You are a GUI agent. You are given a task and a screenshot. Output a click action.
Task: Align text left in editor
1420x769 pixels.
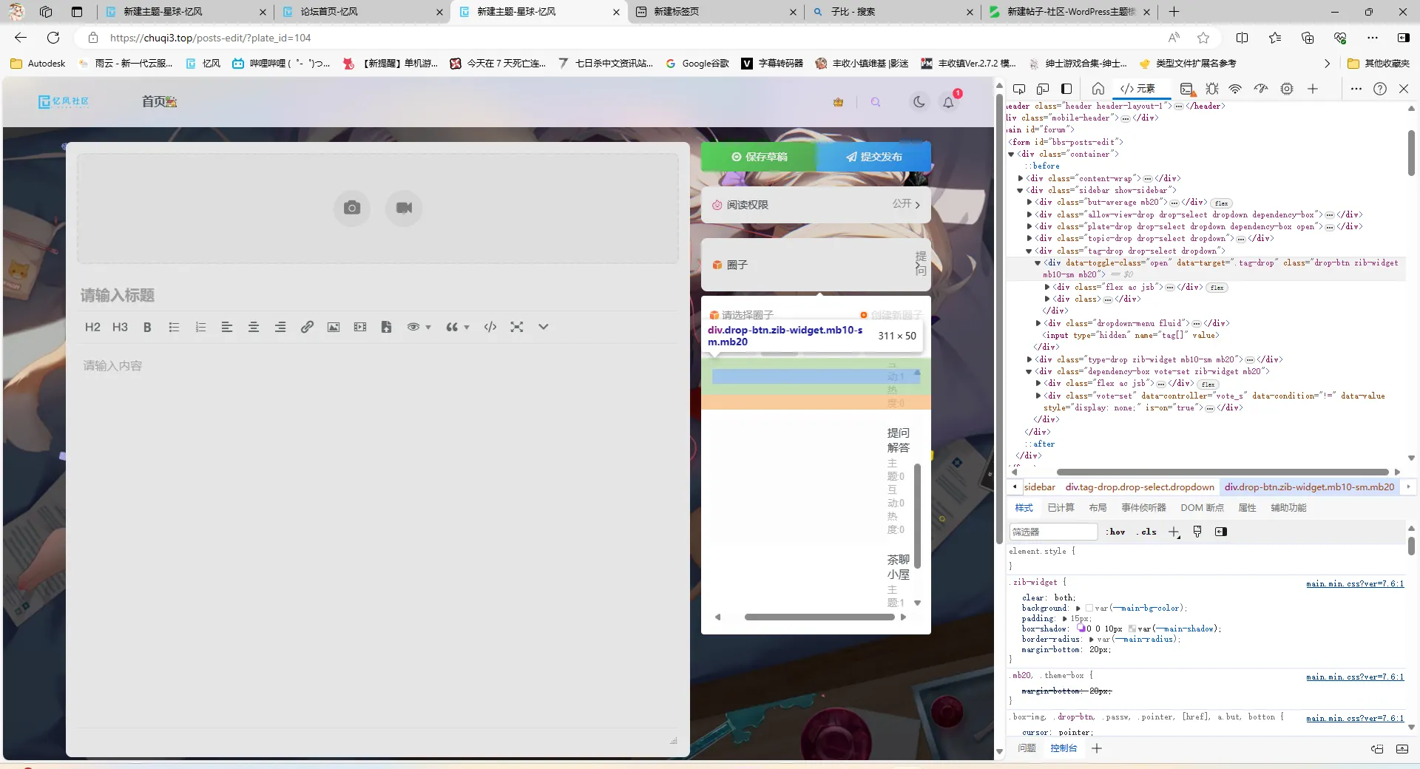227,327
